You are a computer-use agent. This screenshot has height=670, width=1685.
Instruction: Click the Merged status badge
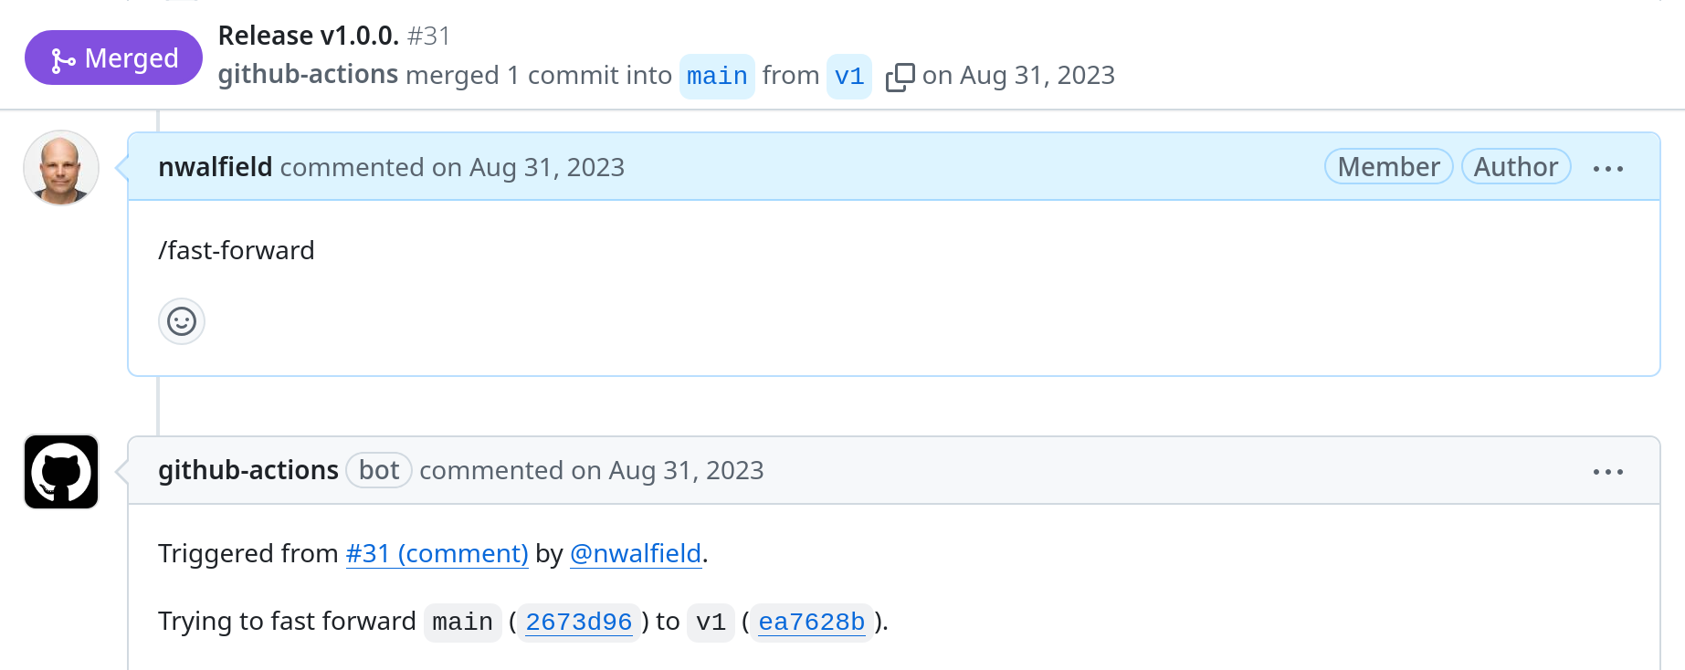[x=113, y=58]
